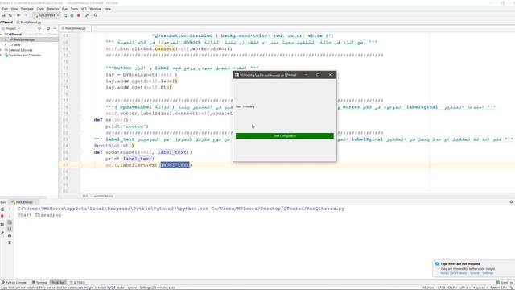
Task: Open the TODO tool window
Action: 77,283
